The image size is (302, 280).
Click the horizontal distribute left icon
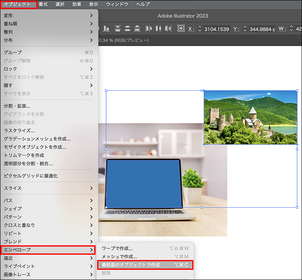click(149, 29)
